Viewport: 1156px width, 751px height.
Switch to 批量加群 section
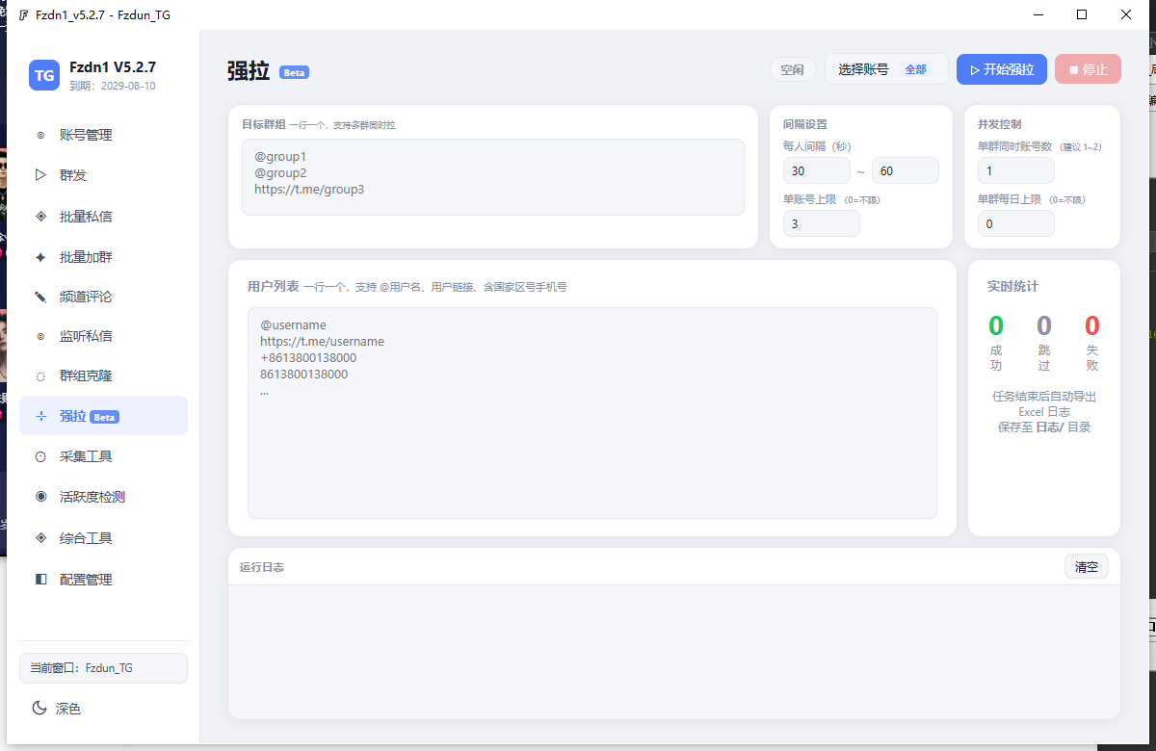tap(103, 257)
